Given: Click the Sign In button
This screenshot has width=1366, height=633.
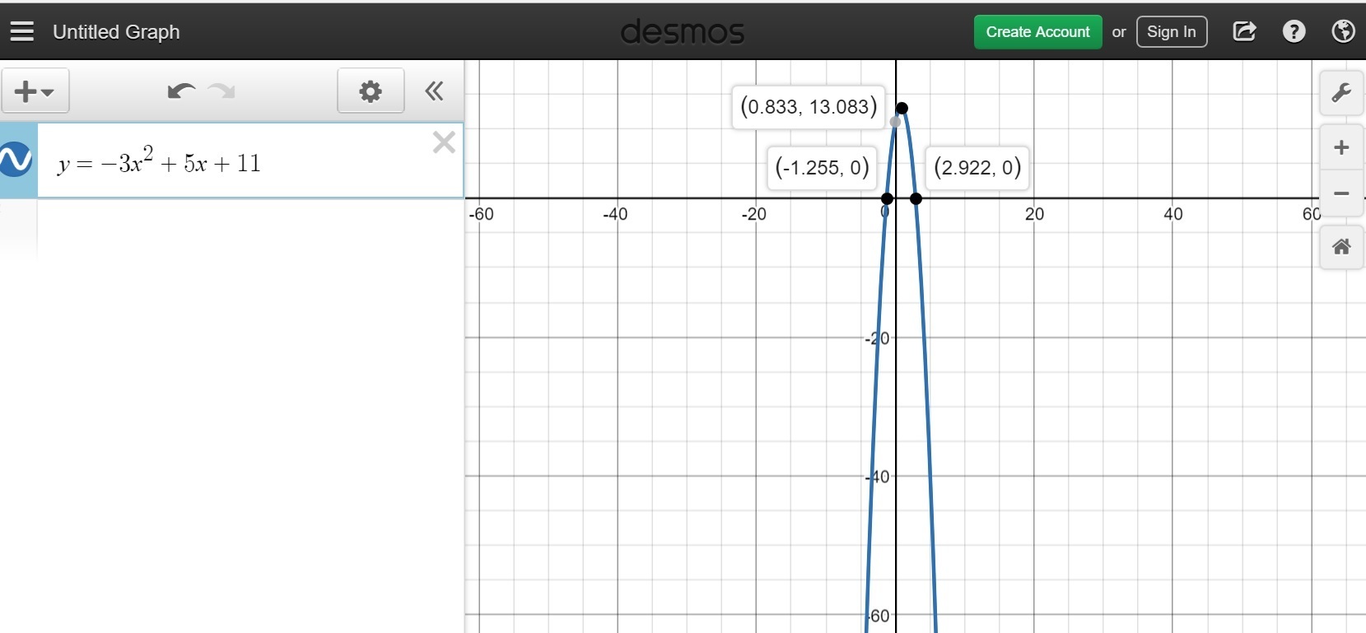Looking at the screenshot, I should point(1171,32).
